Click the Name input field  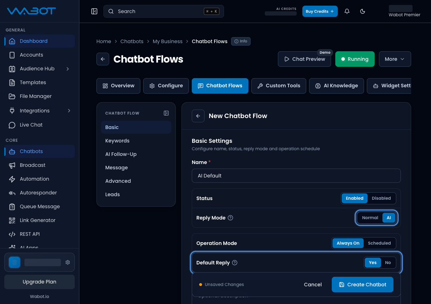point(296,176)
